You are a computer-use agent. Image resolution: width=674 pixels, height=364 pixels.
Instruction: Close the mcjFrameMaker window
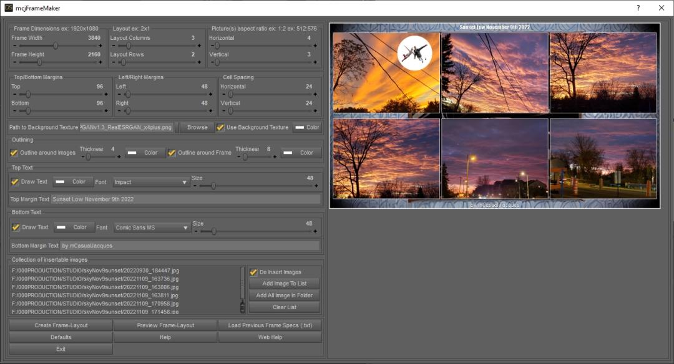(x=662, y=7)
